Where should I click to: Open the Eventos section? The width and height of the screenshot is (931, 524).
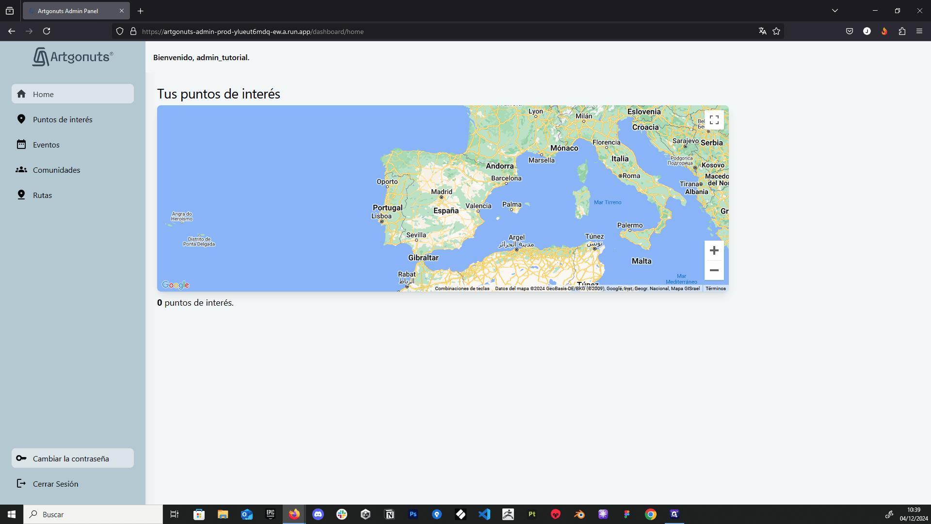pyautogui.click(x=73, y=145)
